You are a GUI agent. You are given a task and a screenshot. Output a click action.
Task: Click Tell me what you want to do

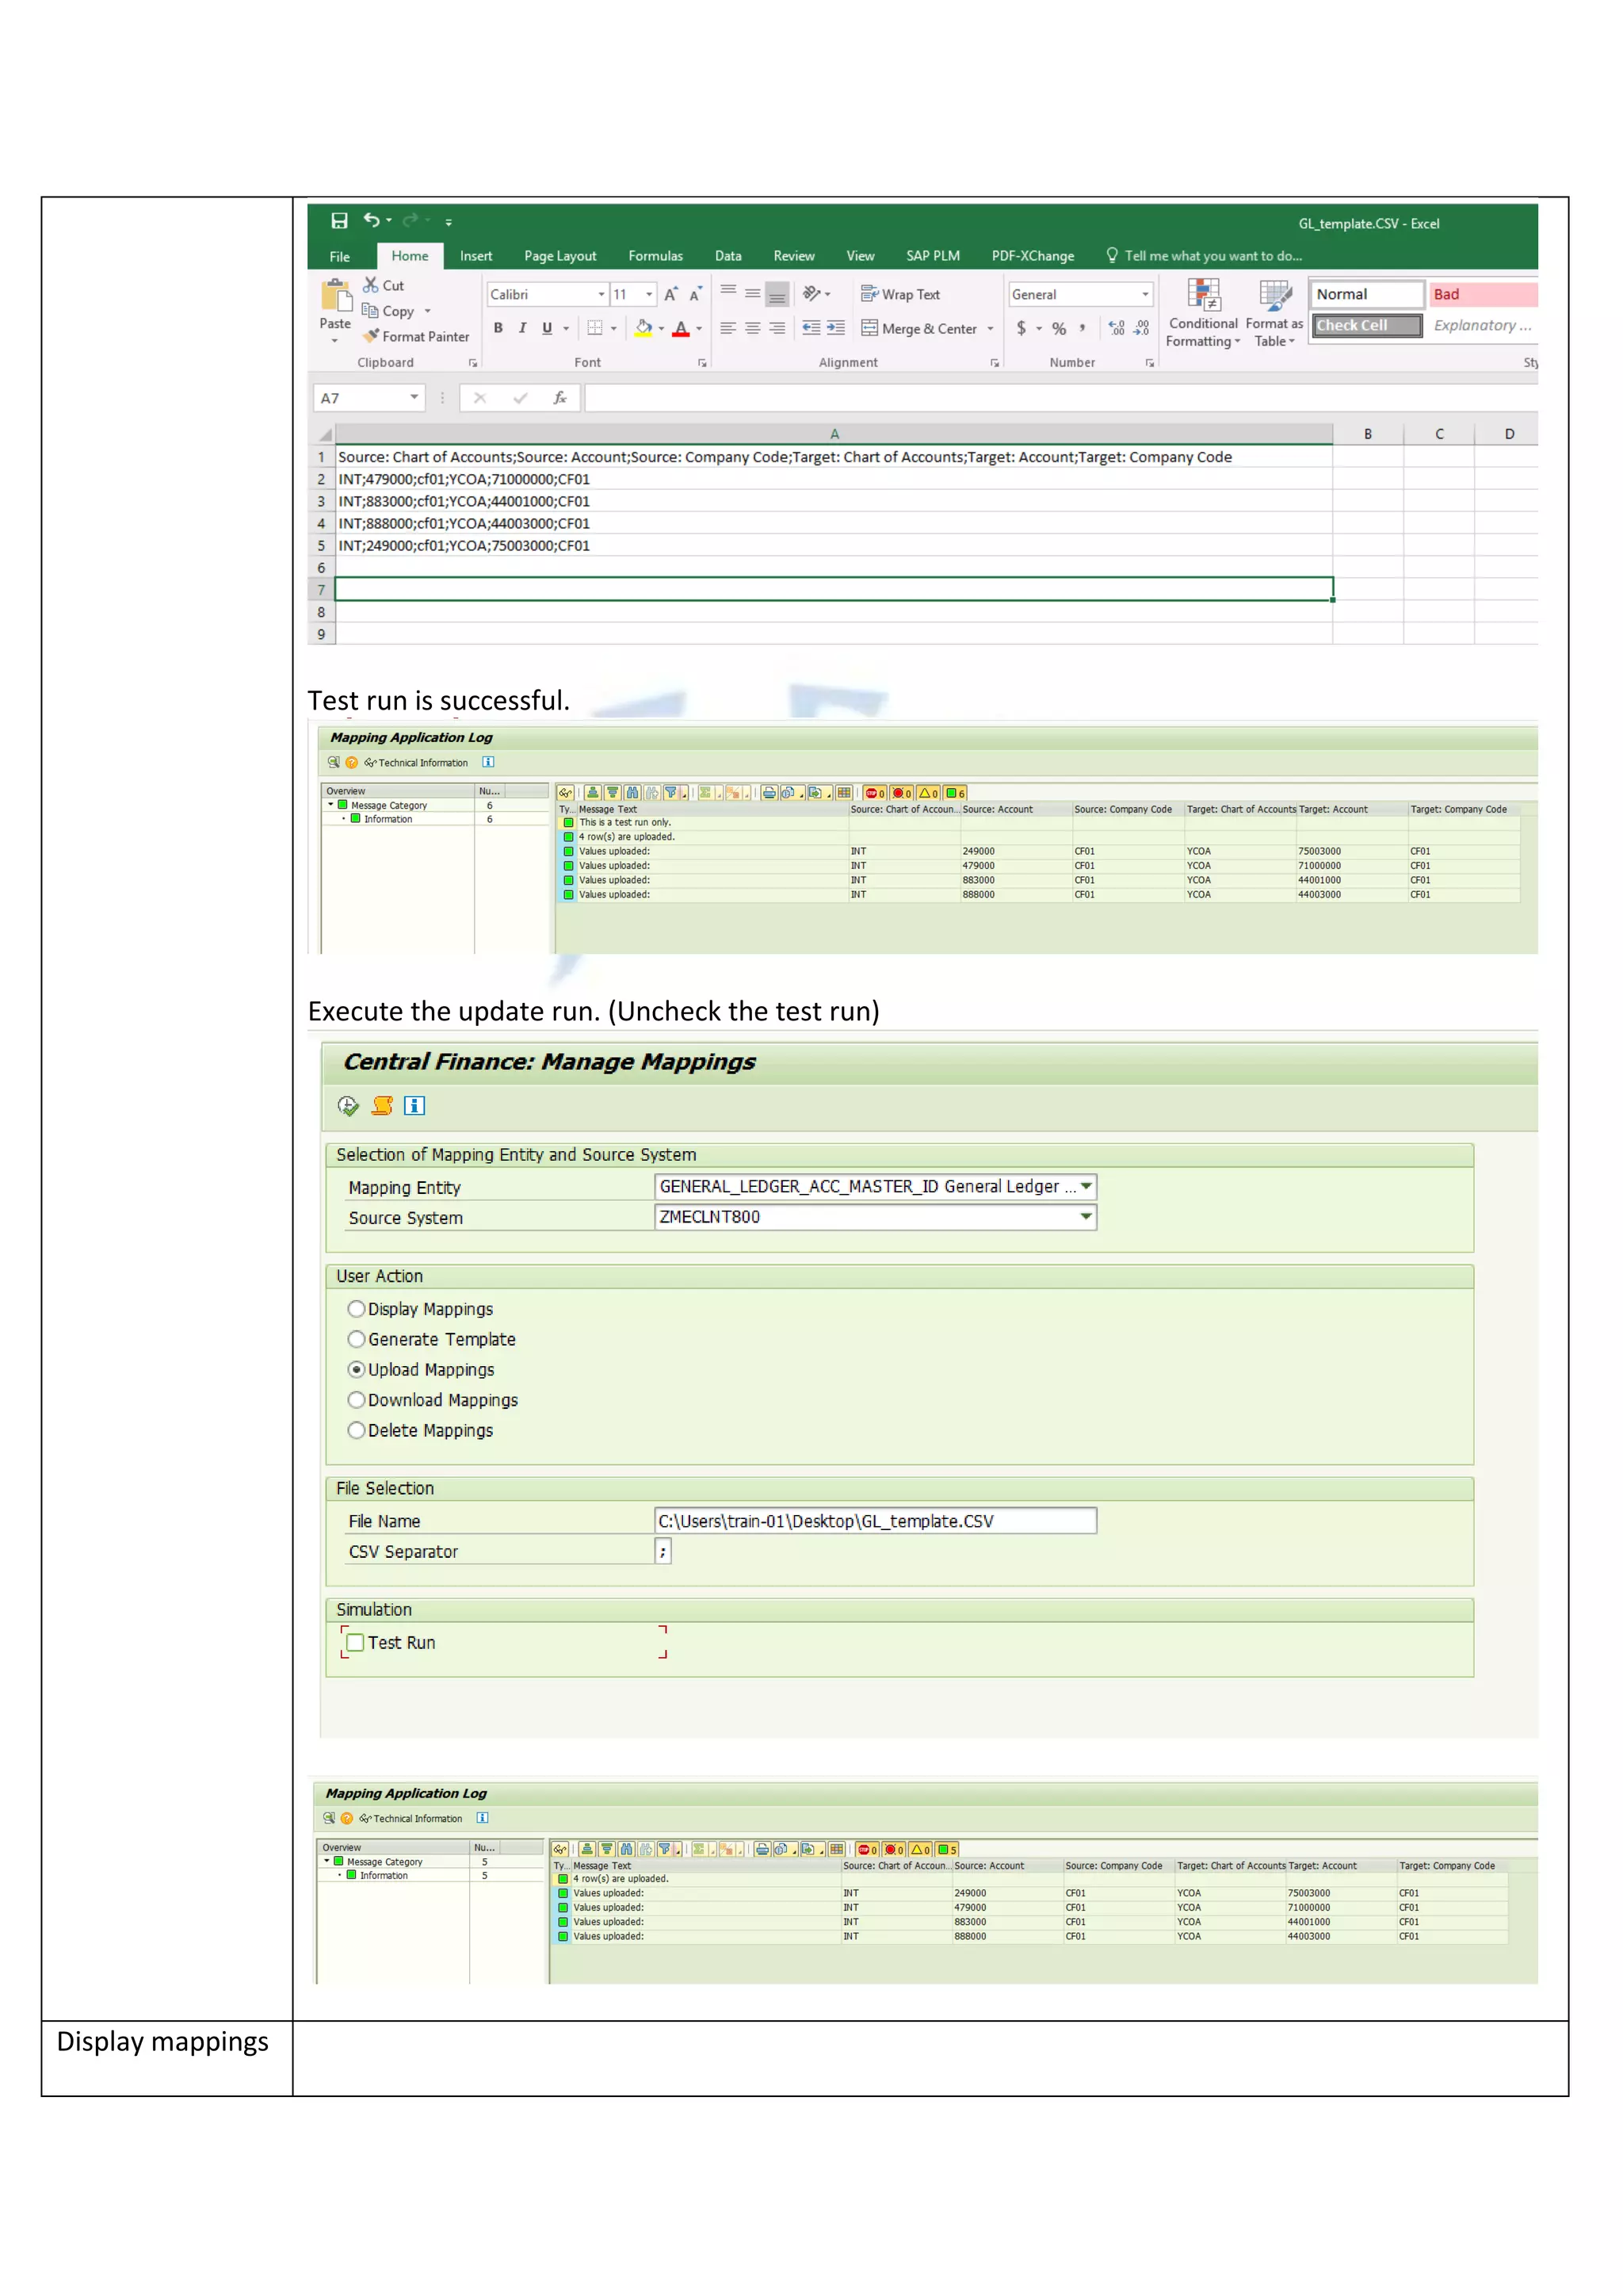(x=1205, y=256)
